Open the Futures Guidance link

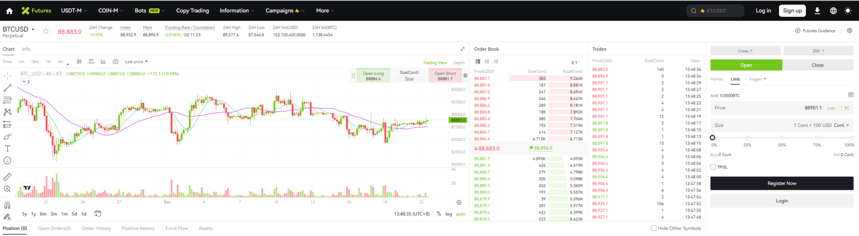pos(815,31)
